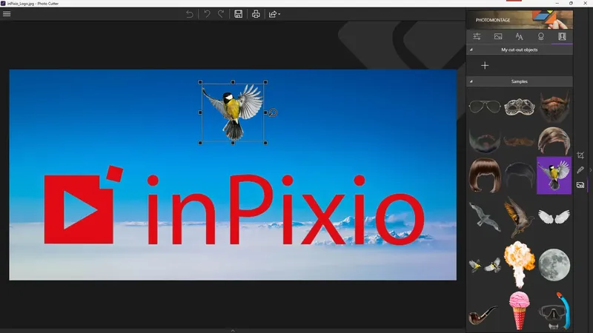Select the cut-out objects tab
Screen dimensions: 593x333
click(x=562, y=36)
